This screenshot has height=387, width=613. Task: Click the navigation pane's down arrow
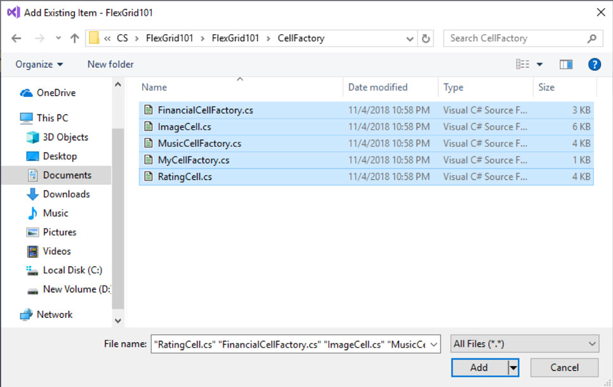point(118,320)
